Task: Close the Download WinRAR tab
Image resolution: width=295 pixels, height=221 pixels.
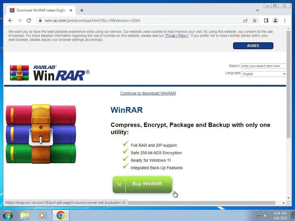Action: pos(71,10)
